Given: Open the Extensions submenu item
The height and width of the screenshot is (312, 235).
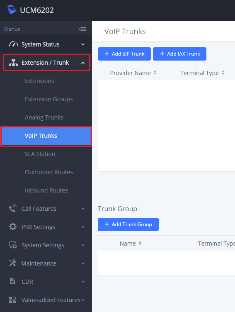Looking at the screenshot, I should click(39, 81).
